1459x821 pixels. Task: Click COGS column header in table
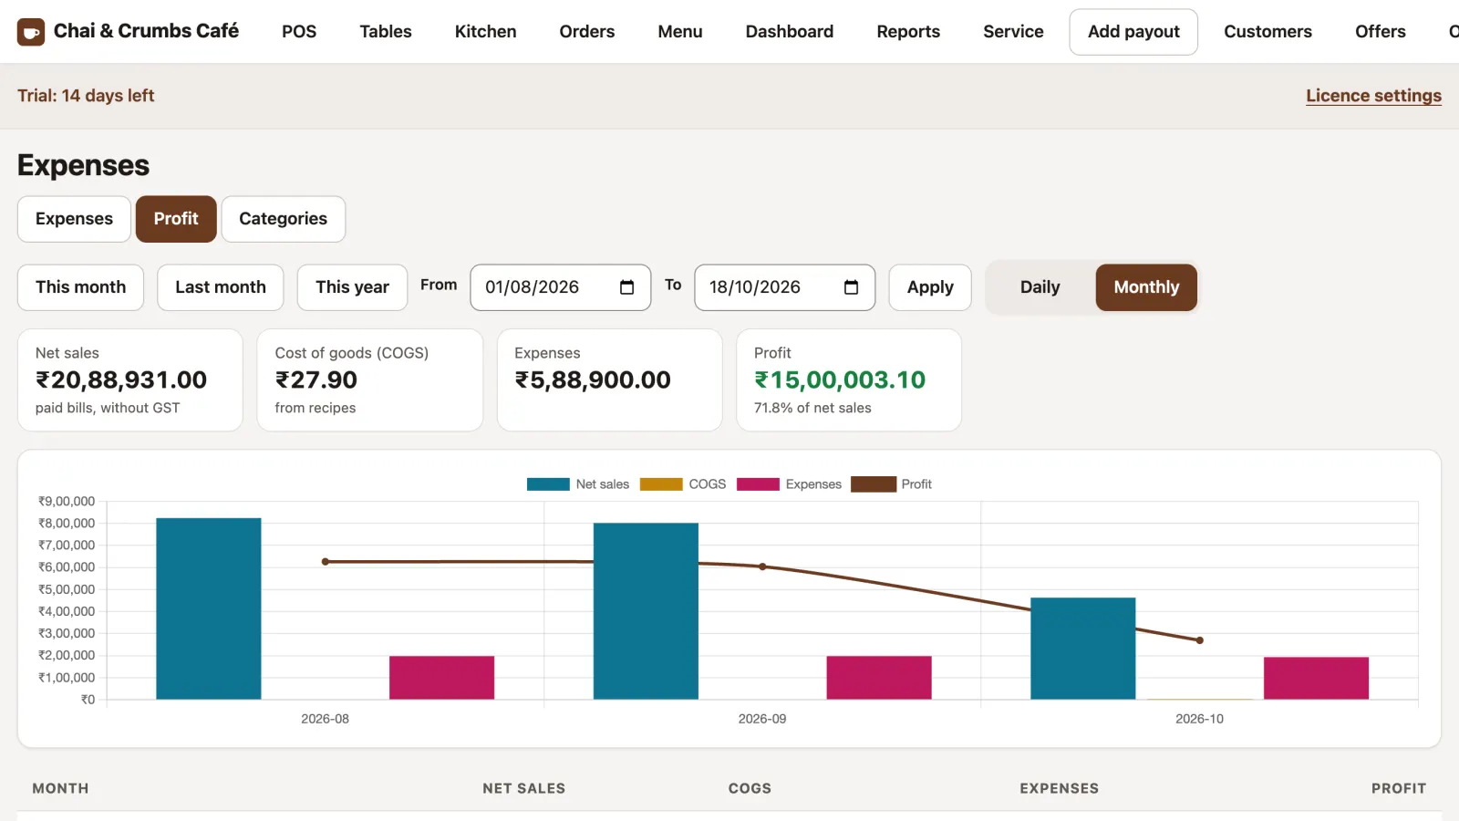[750, 788]
